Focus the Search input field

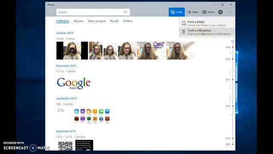click(93, 12)
